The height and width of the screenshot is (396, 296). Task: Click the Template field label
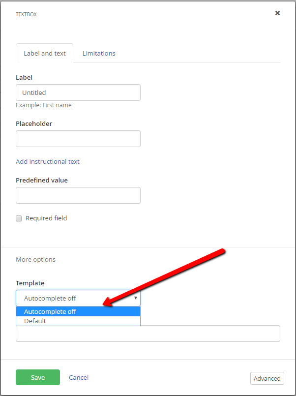[30, 283]
